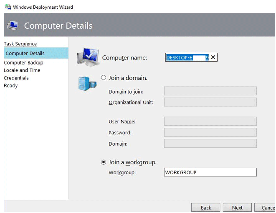This screenshot has width=276, height=213.
Task: Select Locale and Time in the sidebar
Action: (22, 70)
